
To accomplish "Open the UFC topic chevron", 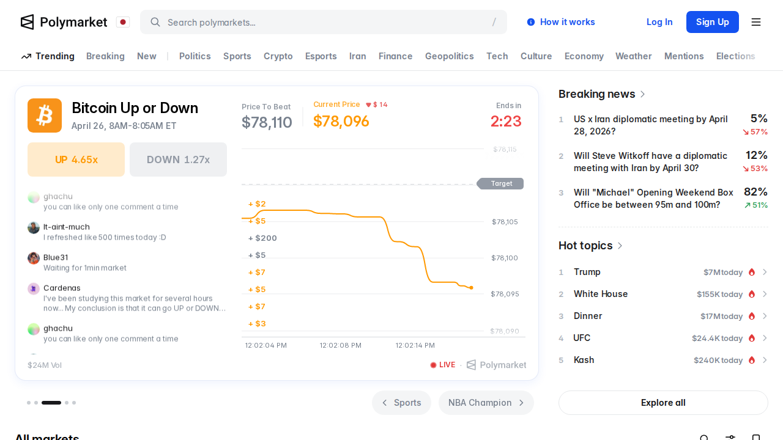I will (x=765, y=338).
